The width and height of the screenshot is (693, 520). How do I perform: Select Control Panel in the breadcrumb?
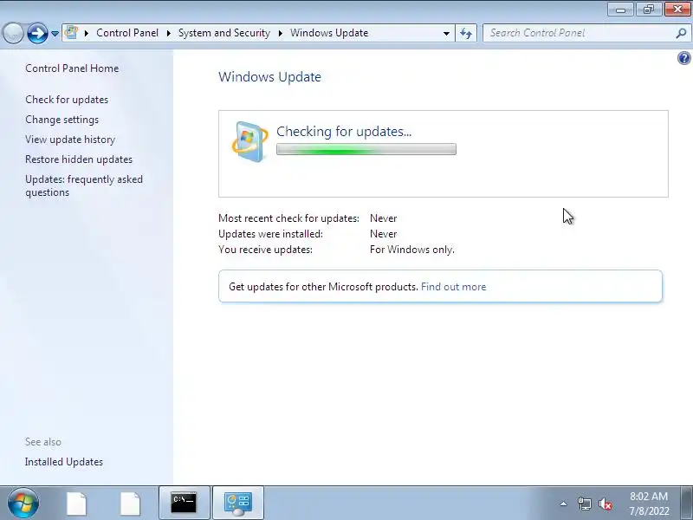point(127,33)
